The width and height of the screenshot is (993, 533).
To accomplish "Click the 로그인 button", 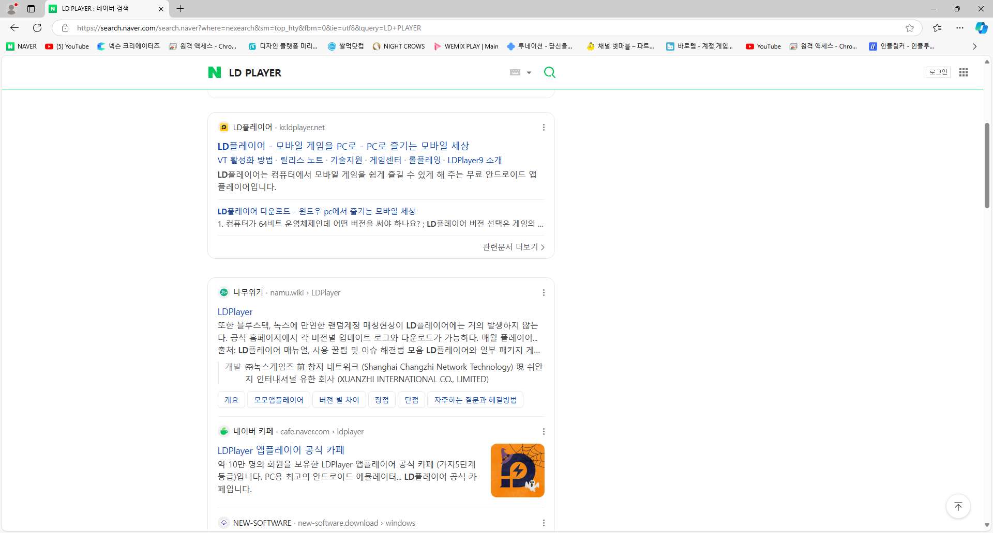I will [938, 72].
